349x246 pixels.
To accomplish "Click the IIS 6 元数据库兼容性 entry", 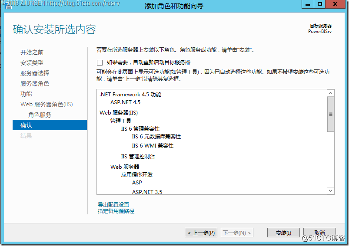I will [156, 136].
